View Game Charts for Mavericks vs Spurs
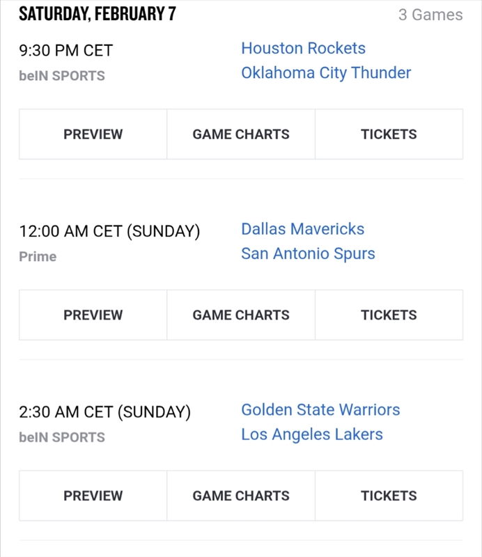The width and height of the screenshot is (482, 557). click(x=241, y=315)
